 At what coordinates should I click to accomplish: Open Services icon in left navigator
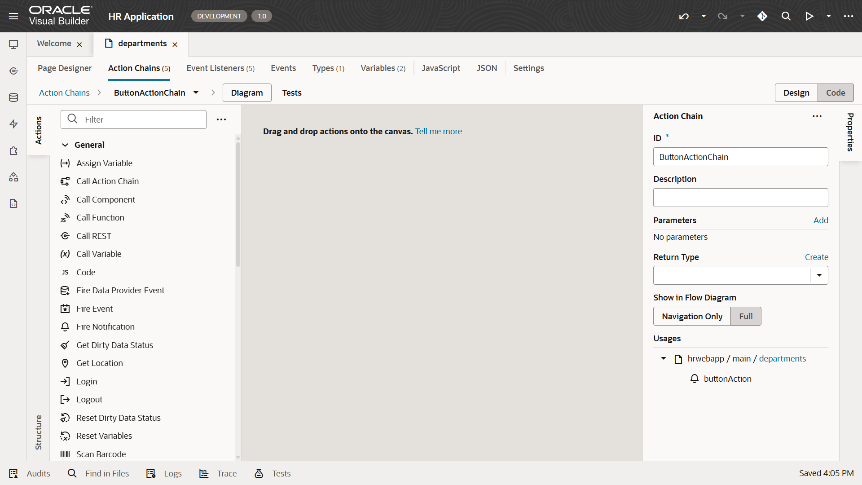click(x=13, y=71)
